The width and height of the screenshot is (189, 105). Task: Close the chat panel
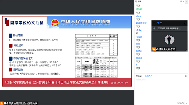tap(183, 1)
